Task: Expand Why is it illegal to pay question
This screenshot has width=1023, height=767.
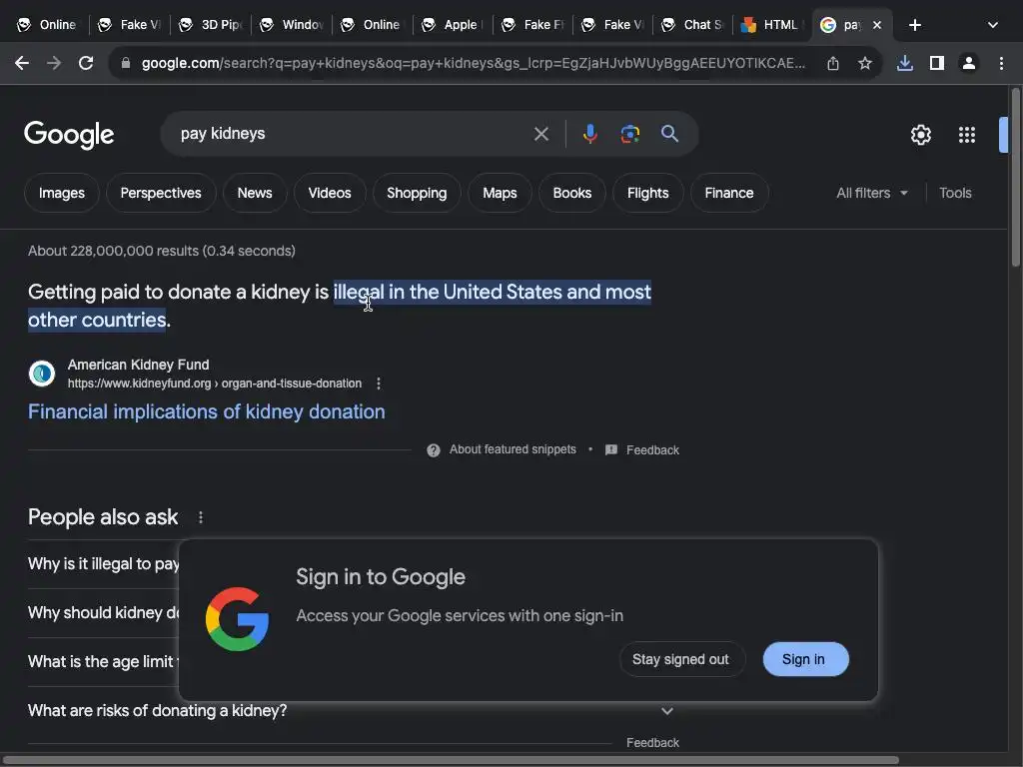Action: pos(103,564)
